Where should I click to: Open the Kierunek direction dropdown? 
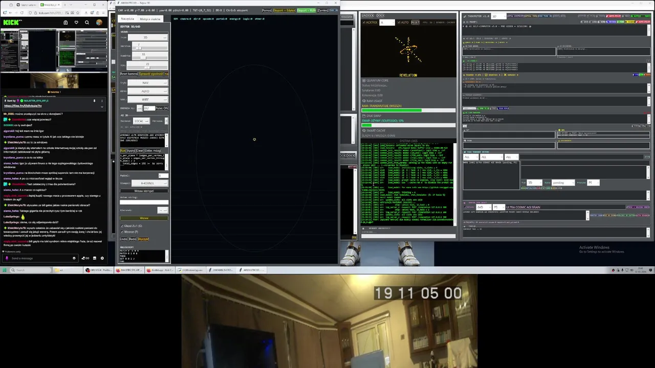point(163,210)
